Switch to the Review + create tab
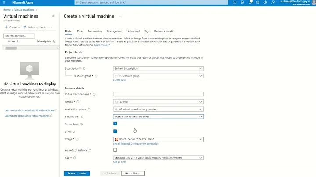Viewport: 316px width, 177px height. (164, 31)
